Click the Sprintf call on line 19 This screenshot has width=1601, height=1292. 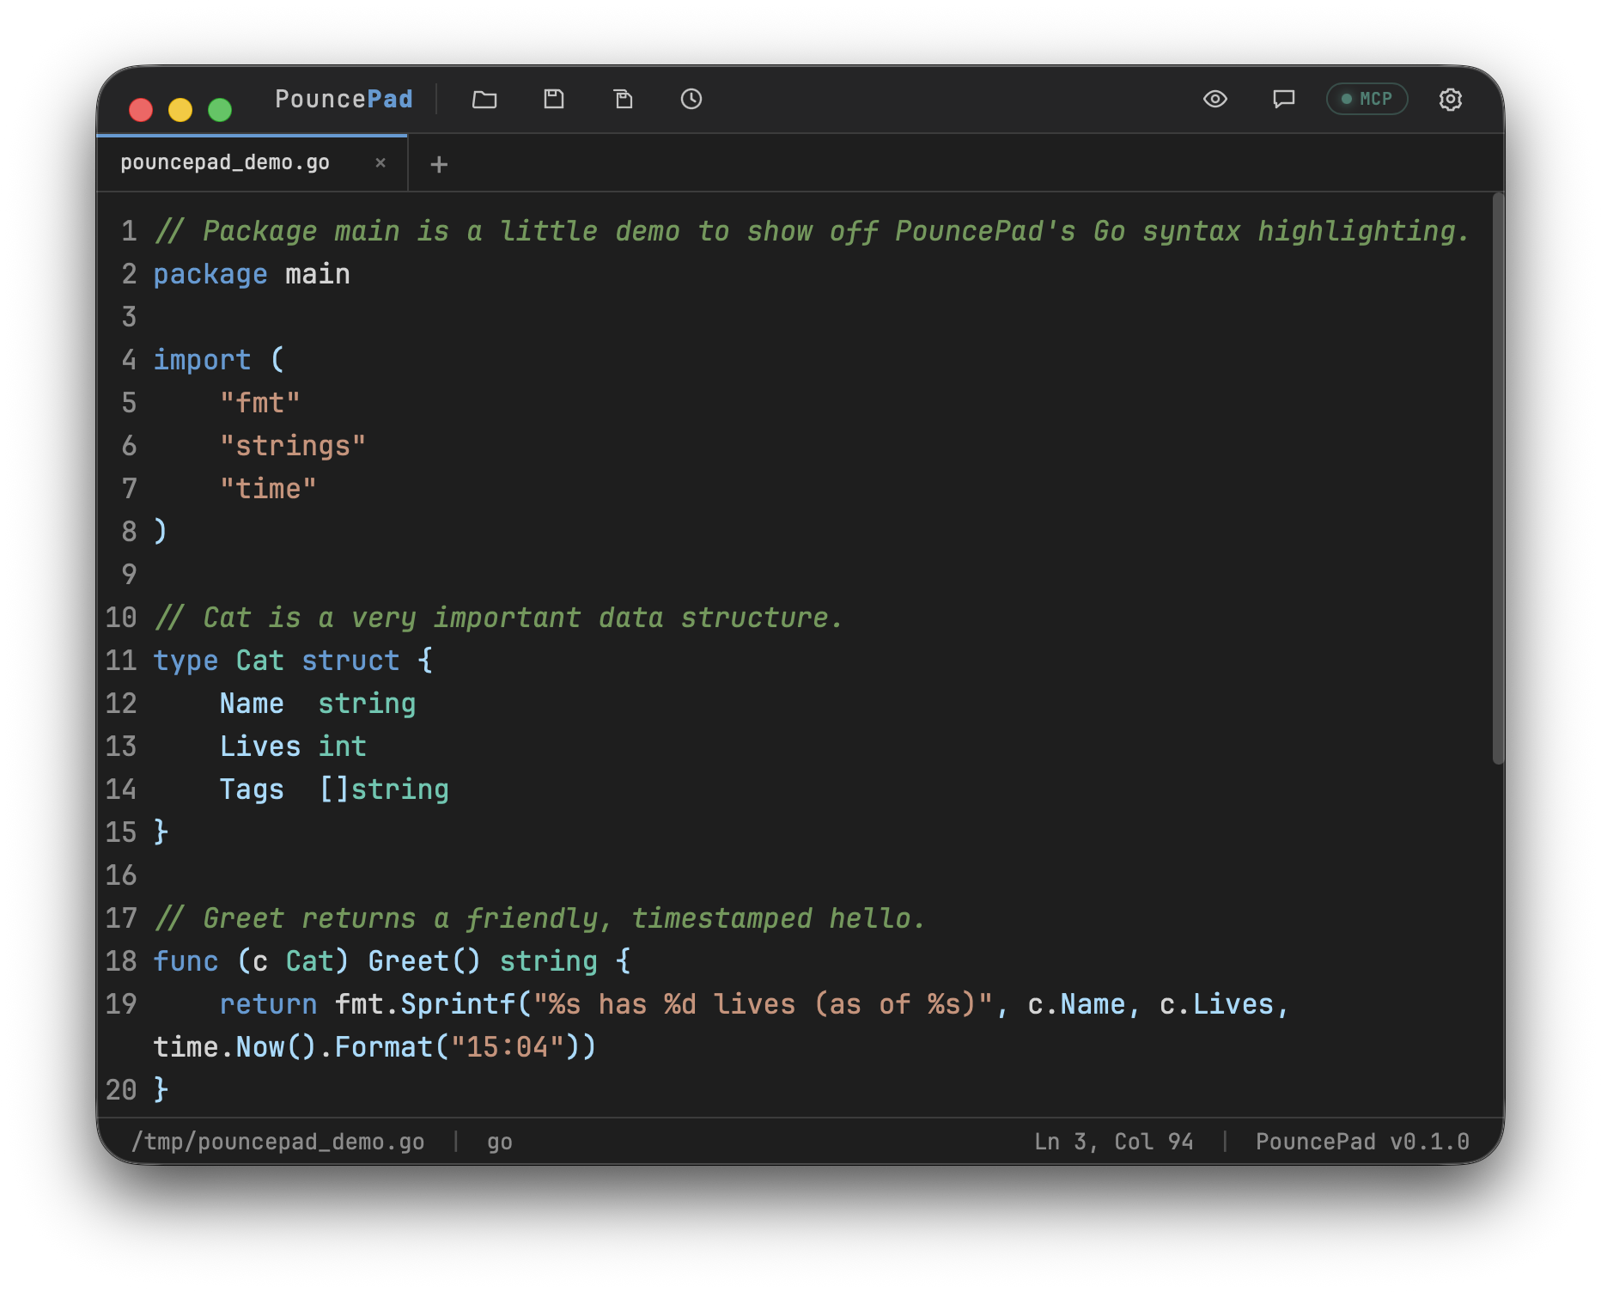458,1005
